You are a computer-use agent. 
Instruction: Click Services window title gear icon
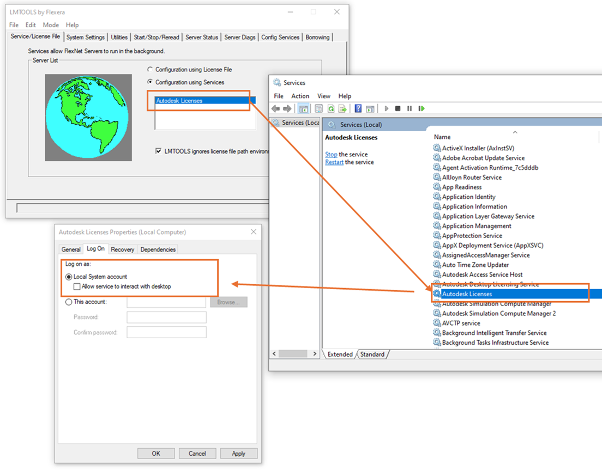coord(277,82)
